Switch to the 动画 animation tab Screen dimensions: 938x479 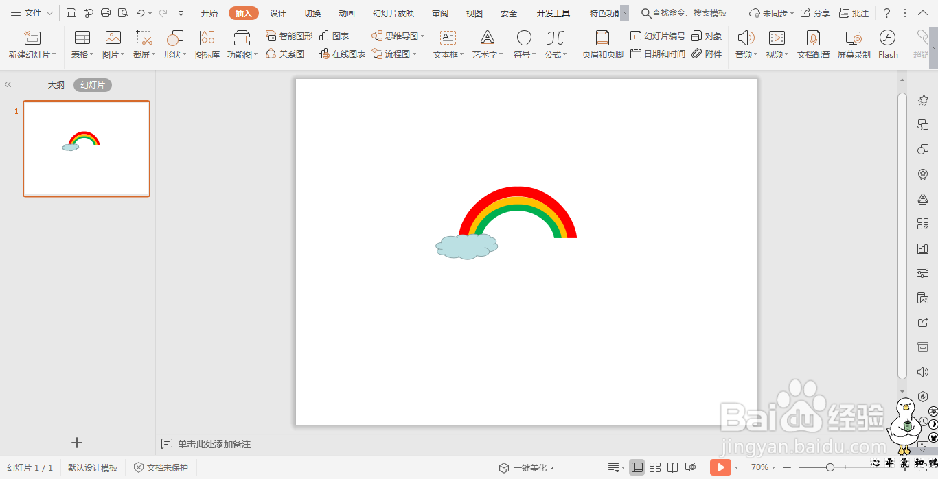[x=347, y=13]
